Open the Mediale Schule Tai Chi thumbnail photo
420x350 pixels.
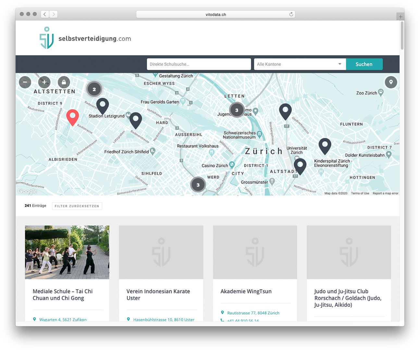click(x=67, y=252)
